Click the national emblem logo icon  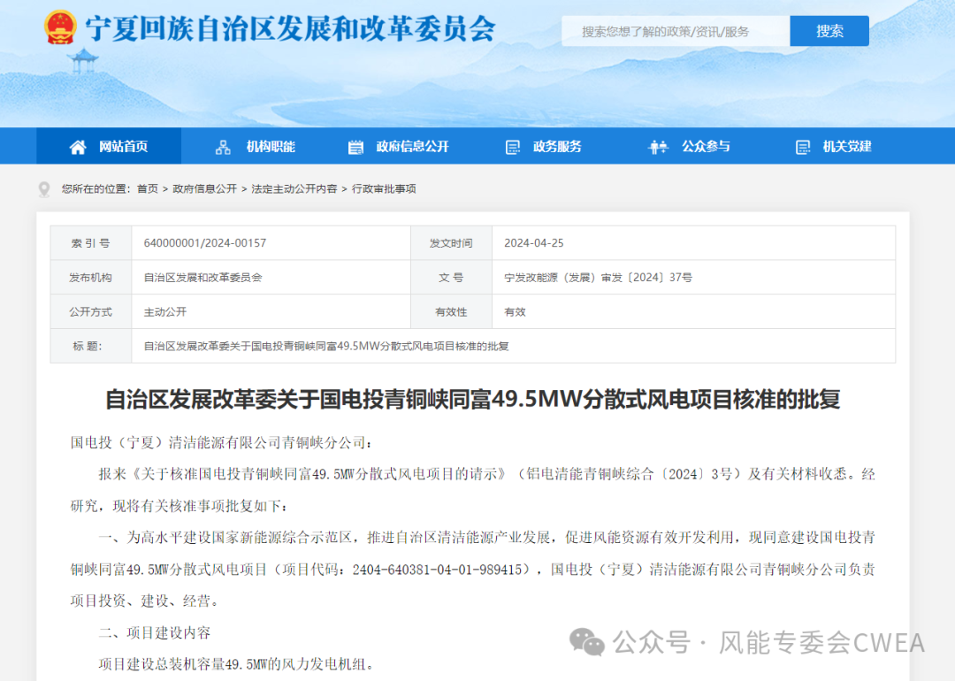pyautogui.click(x=60, y=28)
